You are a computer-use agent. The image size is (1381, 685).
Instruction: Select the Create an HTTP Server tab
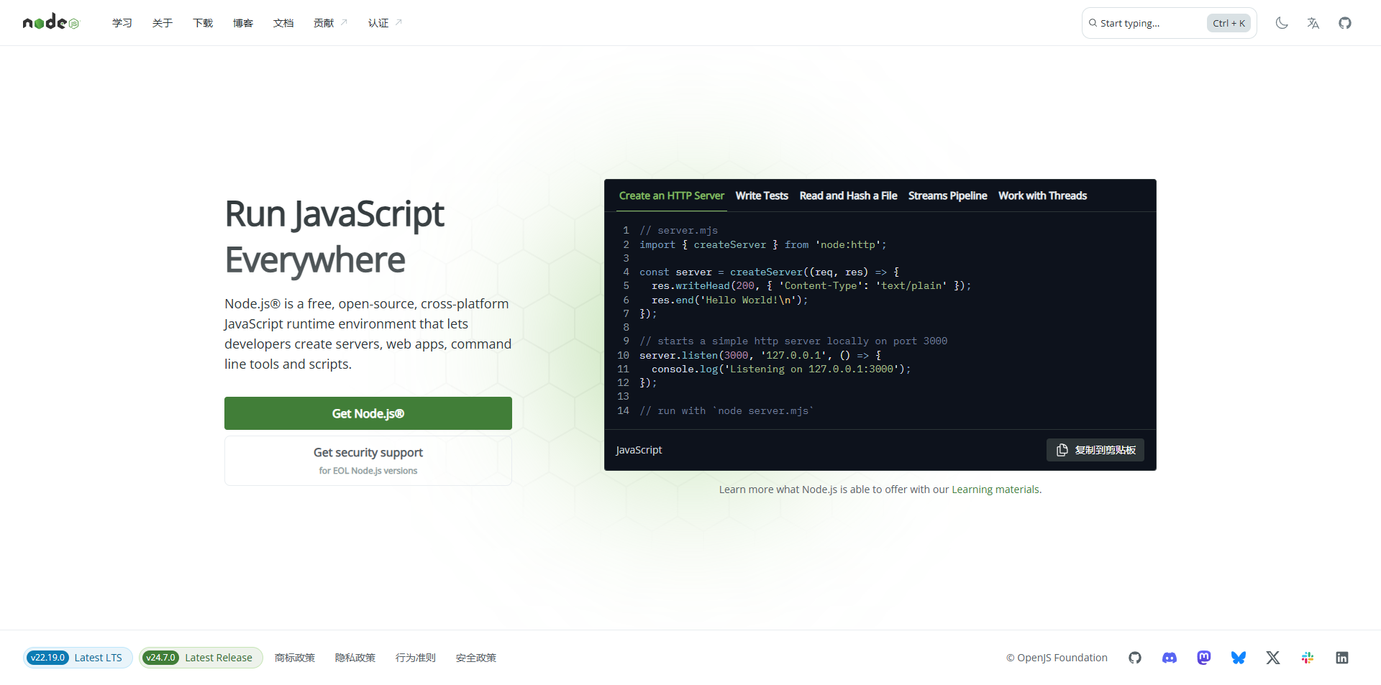(672, 196)
